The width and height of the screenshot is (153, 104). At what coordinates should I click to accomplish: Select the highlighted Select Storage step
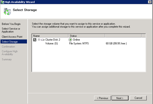(14, 42)
